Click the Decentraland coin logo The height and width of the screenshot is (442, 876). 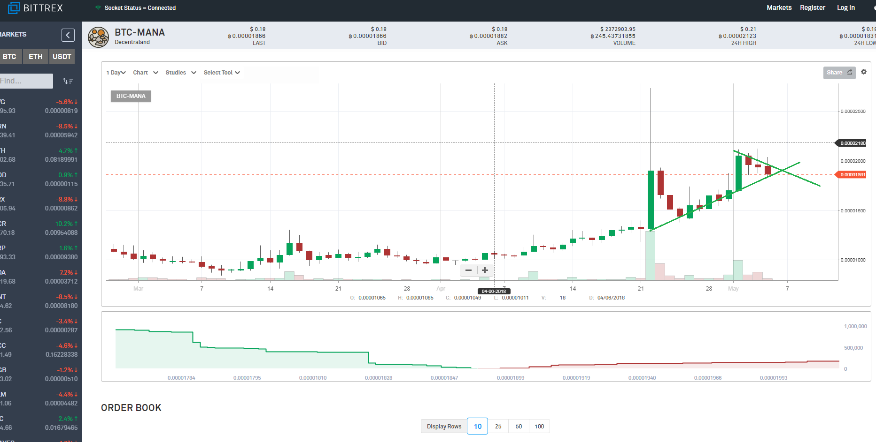[x=98, y=37]
